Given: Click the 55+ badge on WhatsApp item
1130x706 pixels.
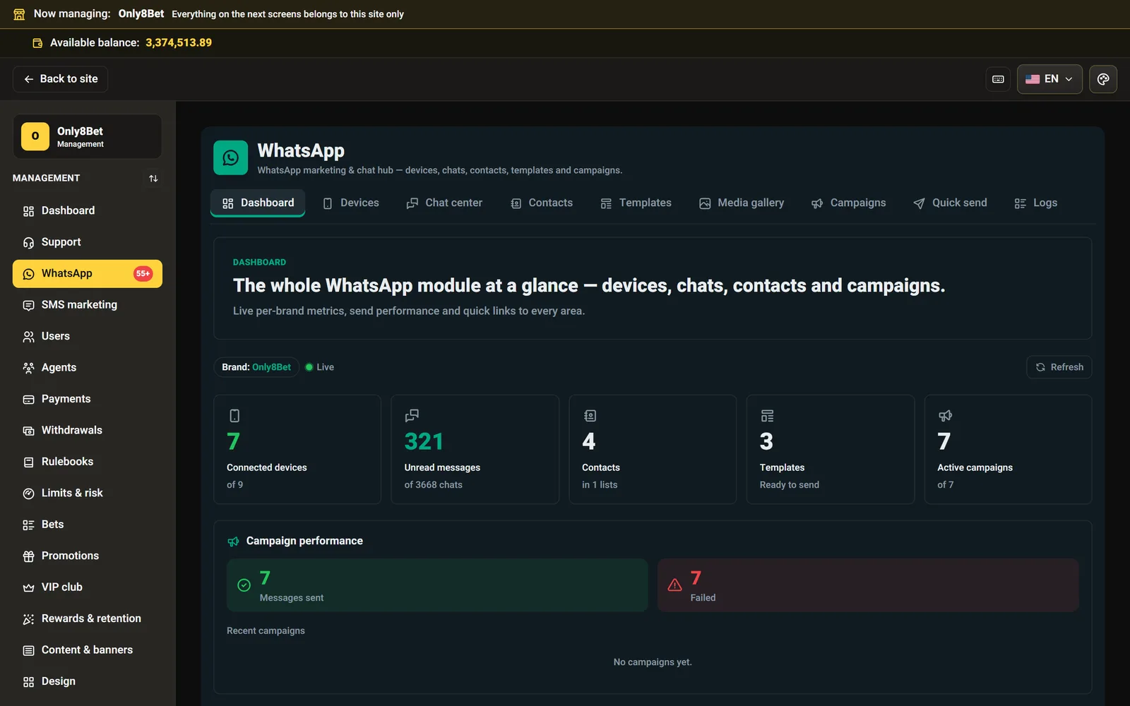Looking at the screenshot, I should click(143, 274).
